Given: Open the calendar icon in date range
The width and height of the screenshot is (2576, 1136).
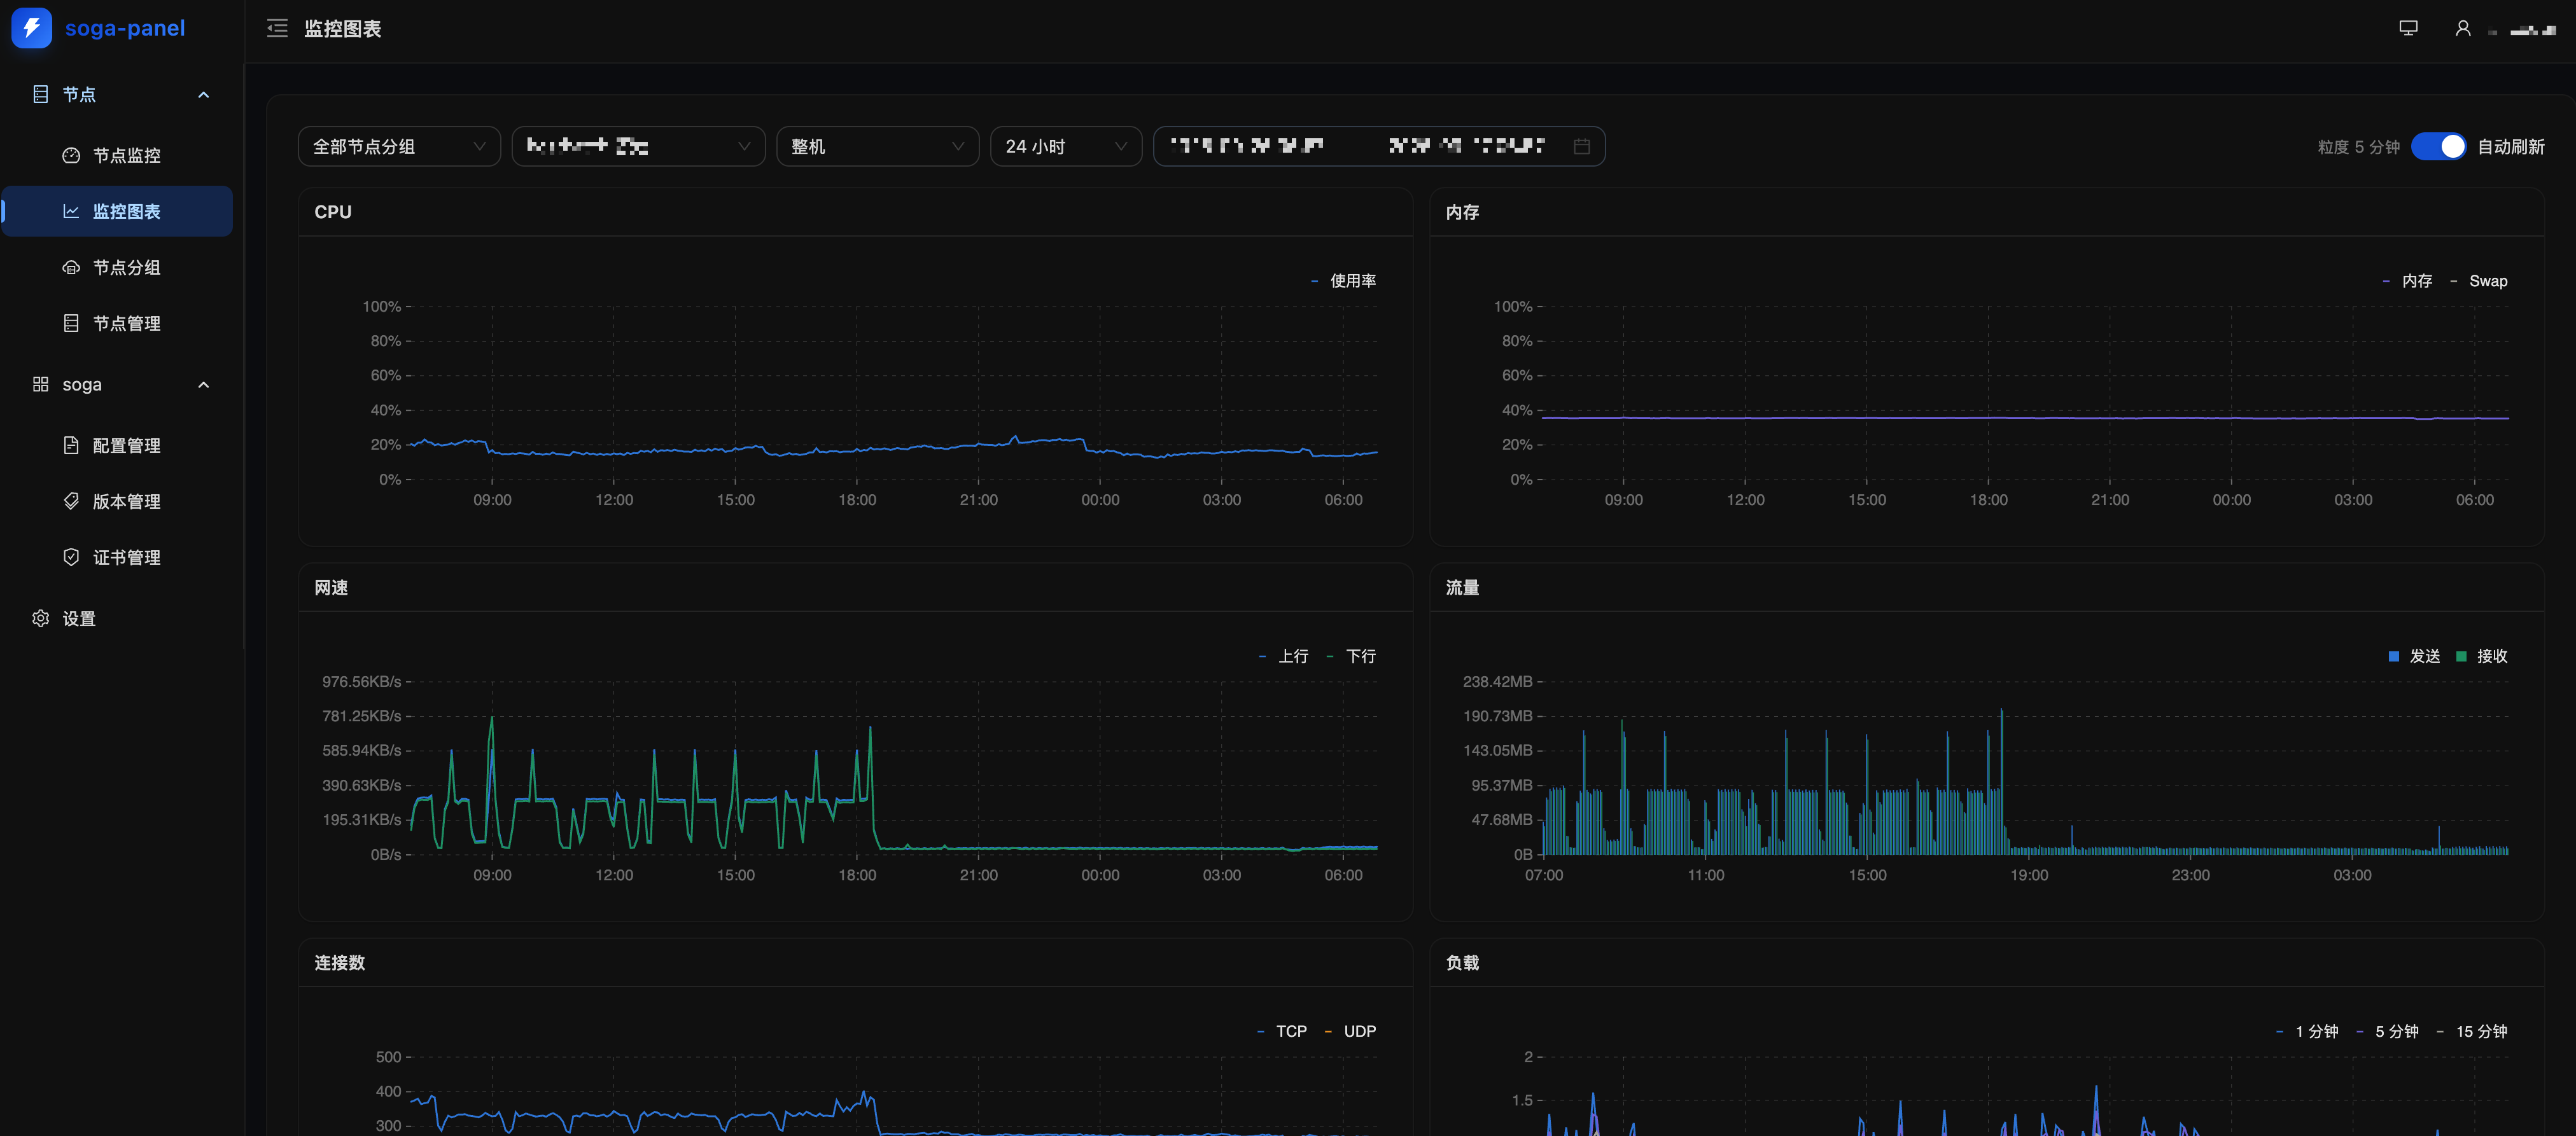Looking at the screenshot, I should pos(1581,147).
